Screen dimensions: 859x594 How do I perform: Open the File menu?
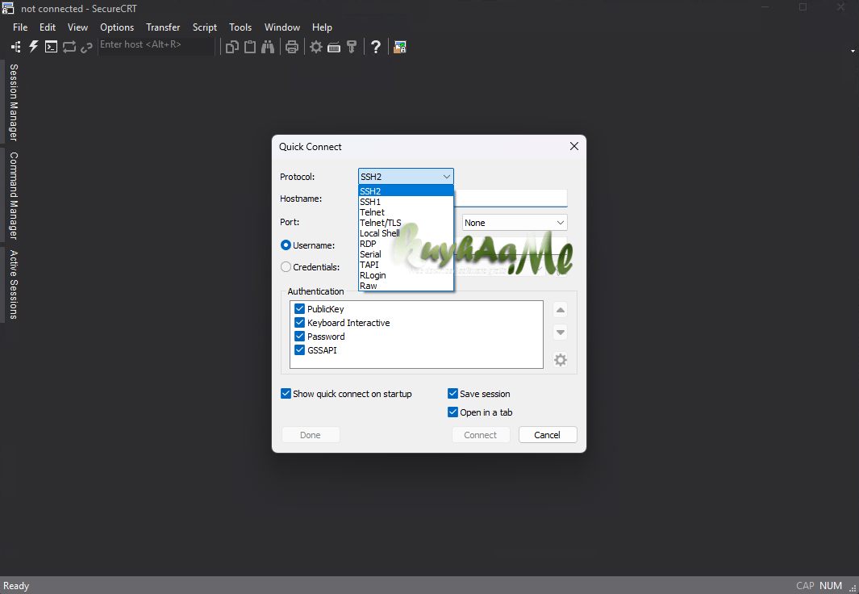click(20, 27)
